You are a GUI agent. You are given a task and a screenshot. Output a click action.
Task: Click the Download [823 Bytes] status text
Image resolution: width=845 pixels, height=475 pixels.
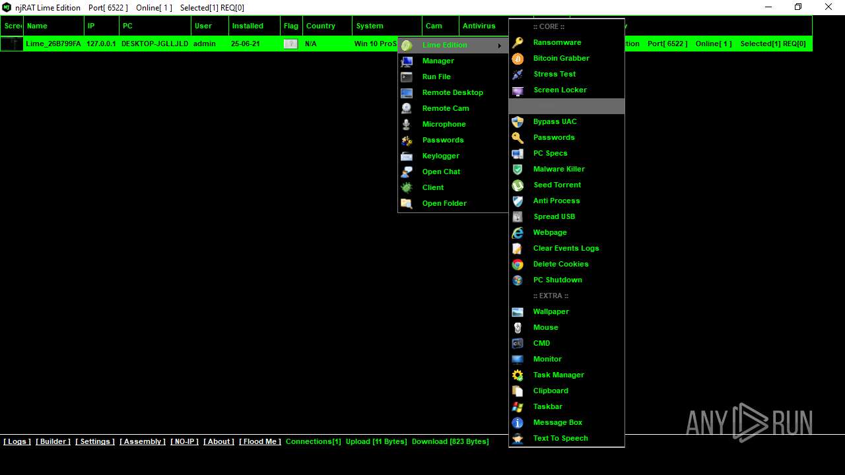[450, 441]
